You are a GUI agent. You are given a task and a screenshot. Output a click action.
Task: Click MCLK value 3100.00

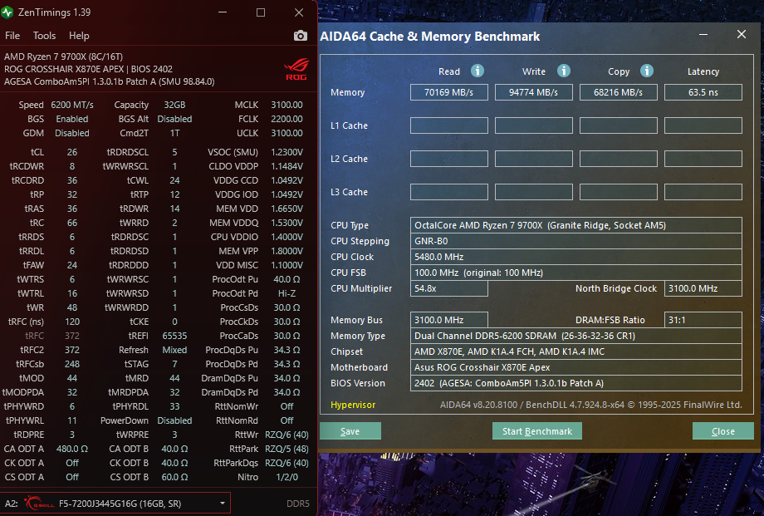[287, 105]
